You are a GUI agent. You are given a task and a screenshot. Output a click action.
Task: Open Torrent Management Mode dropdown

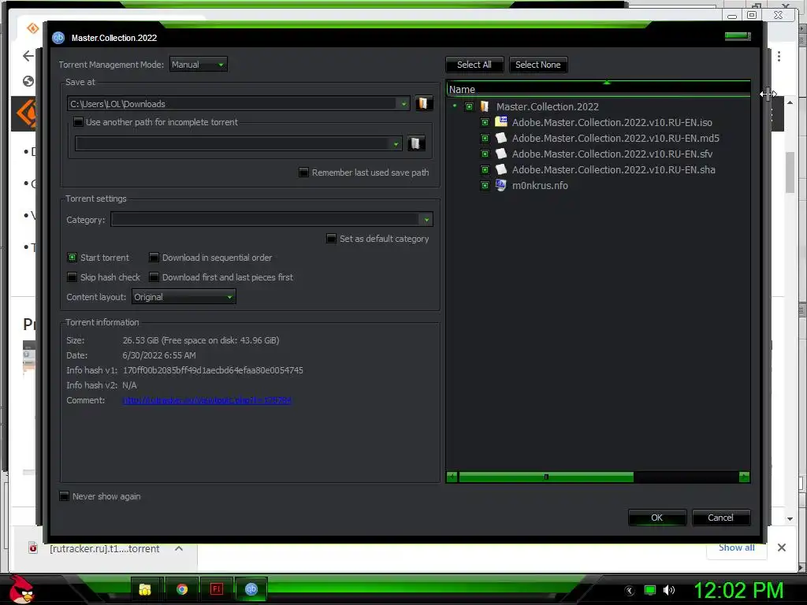[198, 65]
